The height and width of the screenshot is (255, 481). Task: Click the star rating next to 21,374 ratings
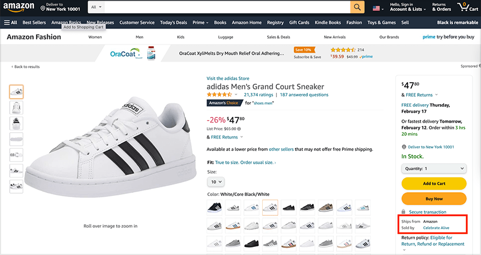pyautogui.click(x=220, y=94)
